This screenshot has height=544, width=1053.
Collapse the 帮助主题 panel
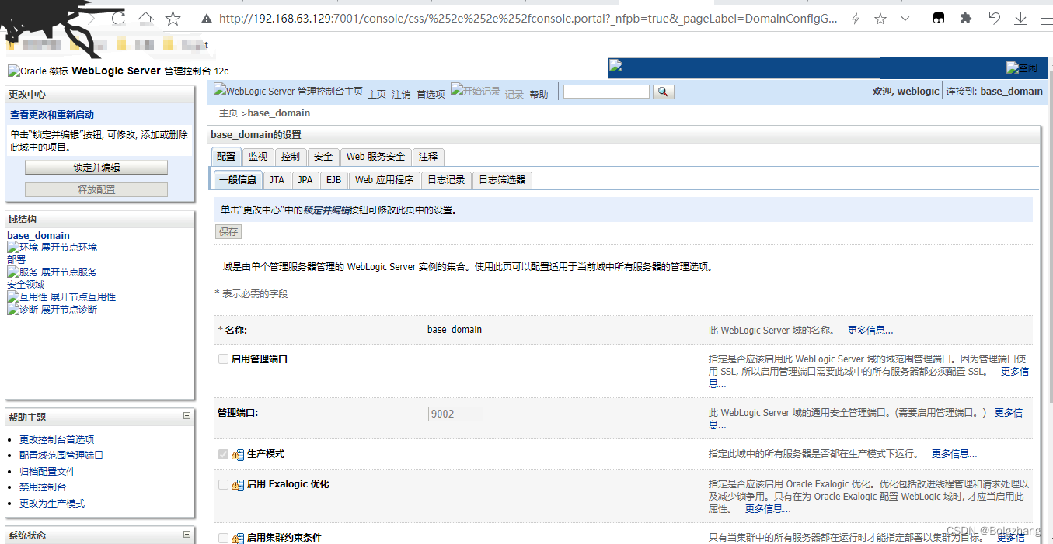(187, 417)
